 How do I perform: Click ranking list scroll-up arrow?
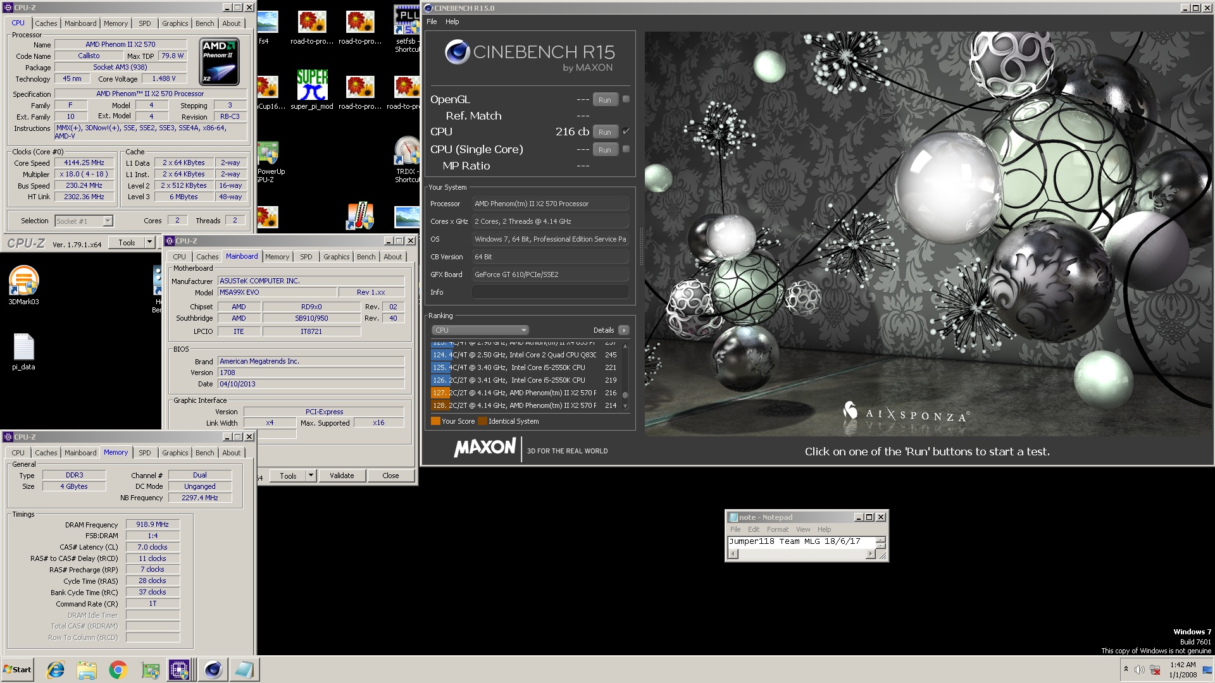pyautogui.click(x=625, y=346)
